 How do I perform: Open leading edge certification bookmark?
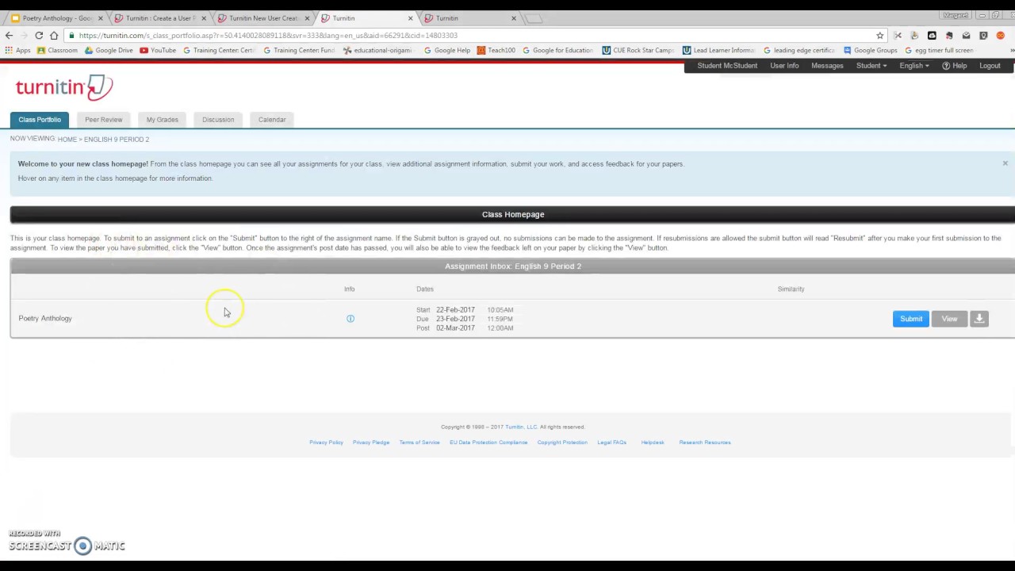(x=799, y=50)
